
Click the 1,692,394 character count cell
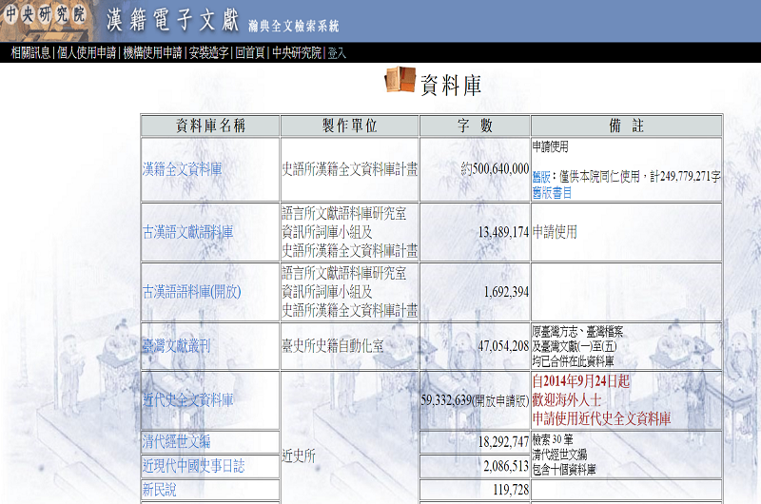475,292
